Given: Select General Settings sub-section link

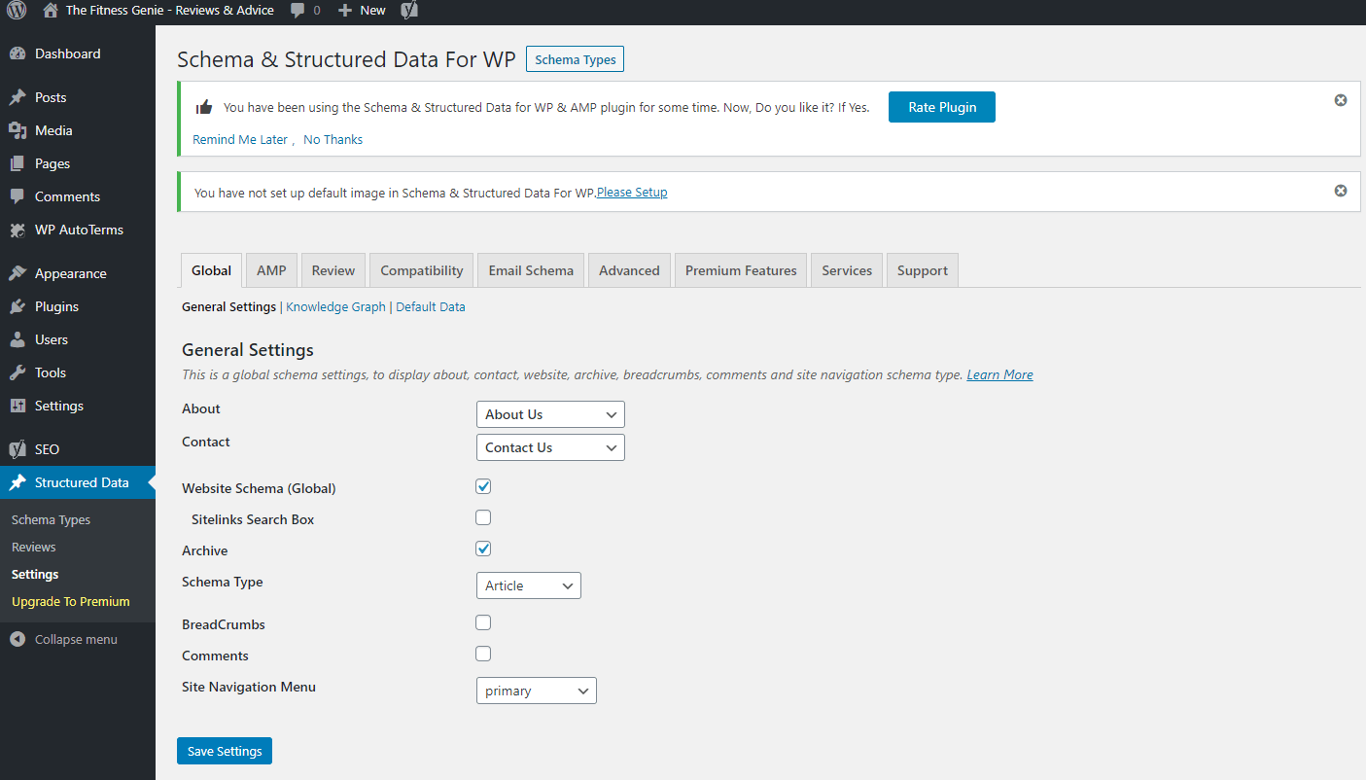Looking at the screenshot, I should pyautogui.click(x=229, y=306).
